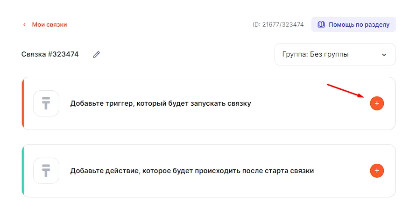
Task: Select the trigger placeholder icon
Action: (x=46, y=103)
